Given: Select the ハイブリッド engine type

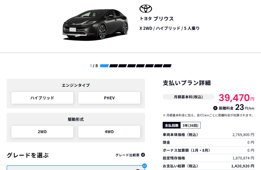Looking at the screenshot, I should click(x=42, y=98).
